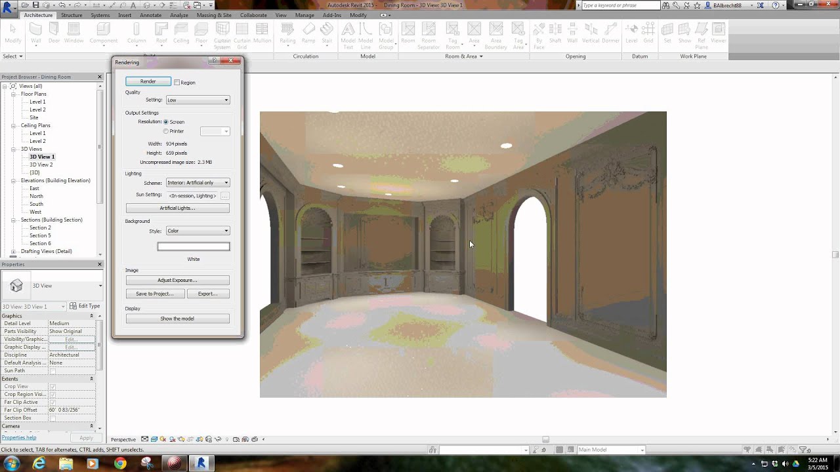Select the Window tool

pyautogui.click(x=73, y=33)
